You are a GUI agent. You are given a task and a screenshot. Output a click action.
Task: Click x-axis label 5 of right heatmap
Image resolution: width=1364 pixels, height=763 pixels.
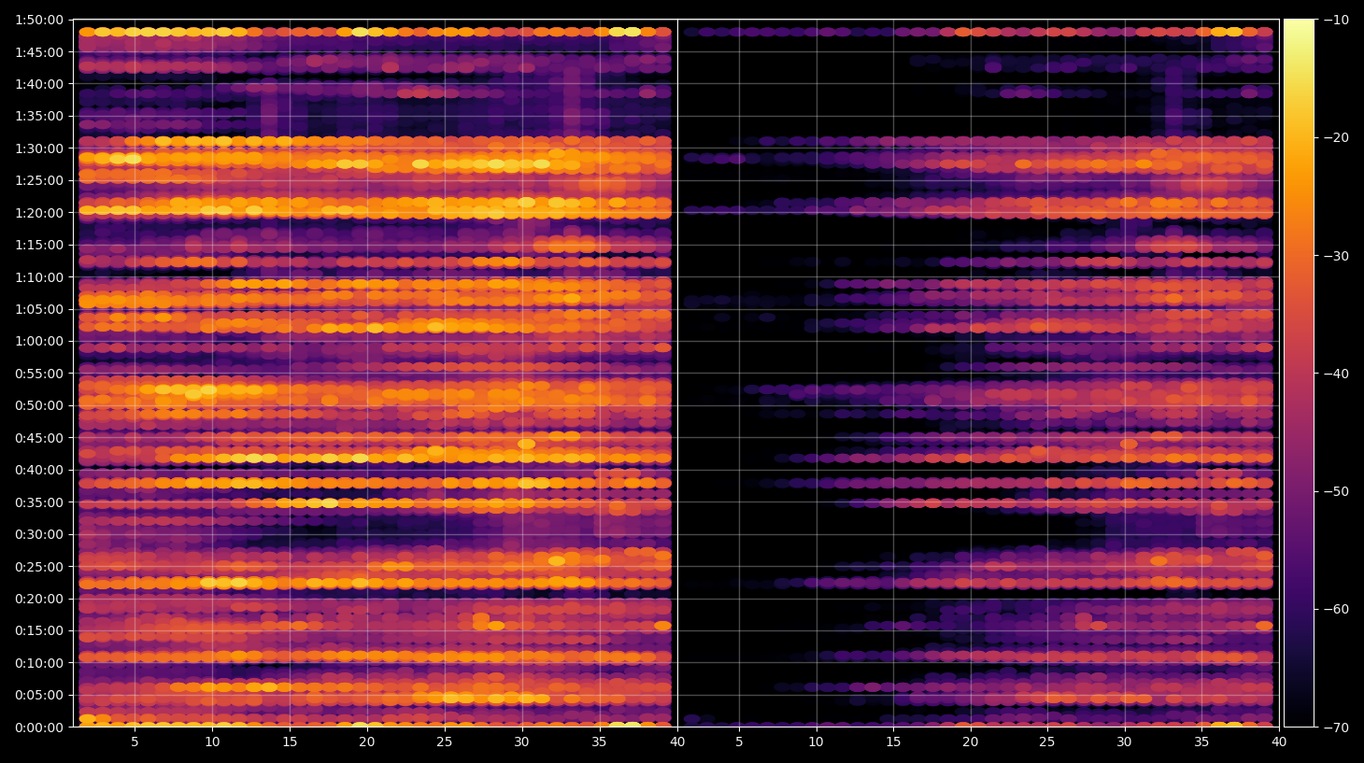point(739,742)
